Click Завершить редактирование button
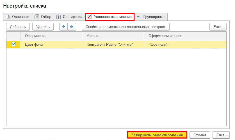 coord(157,135)
